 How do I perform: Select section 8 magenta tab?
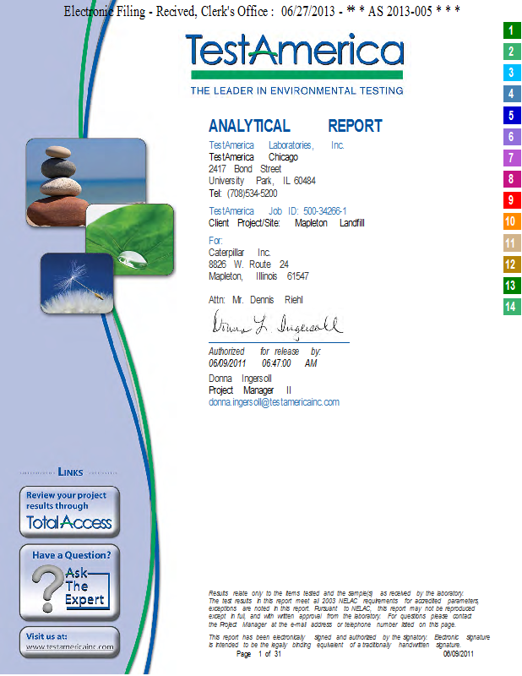tap(512, 179)
